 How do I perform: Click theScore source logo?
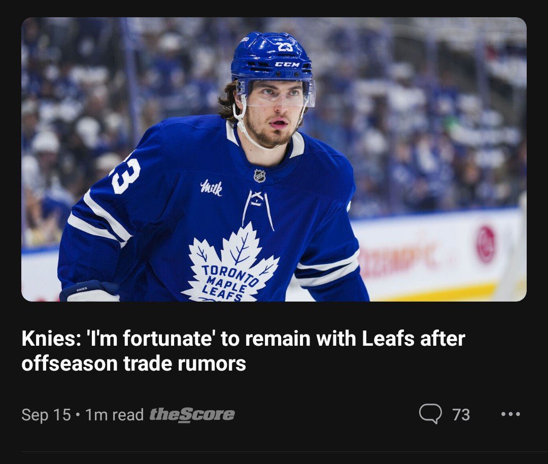click(x=192, y=415)
